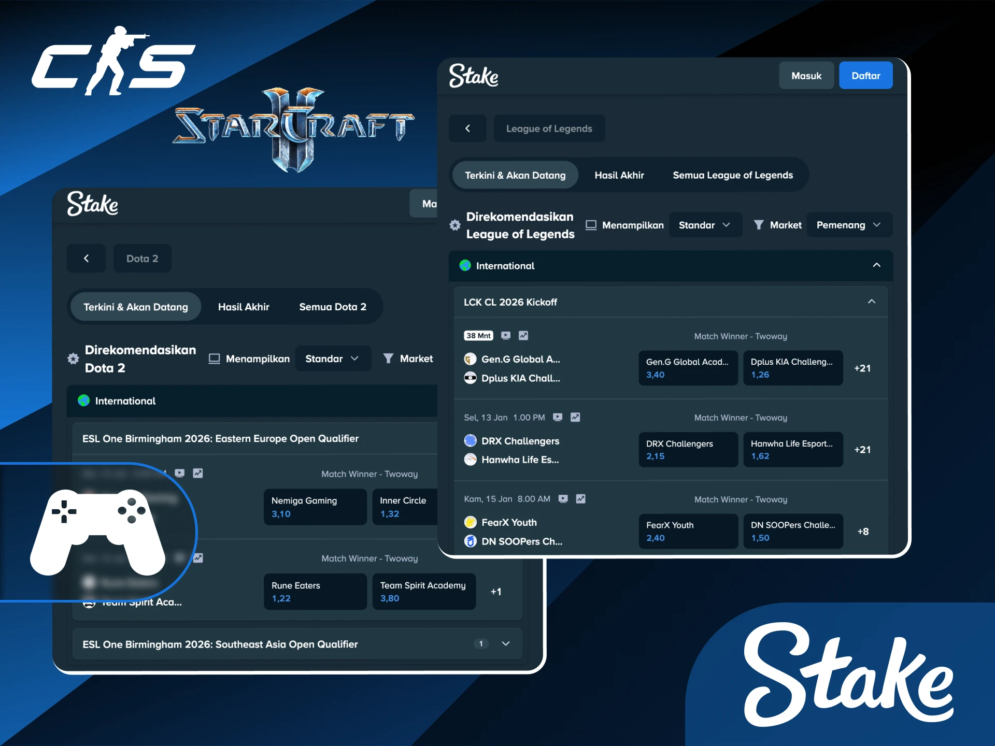
Task: Click the back arrow on the Dota 2 page
Action: 86,258
